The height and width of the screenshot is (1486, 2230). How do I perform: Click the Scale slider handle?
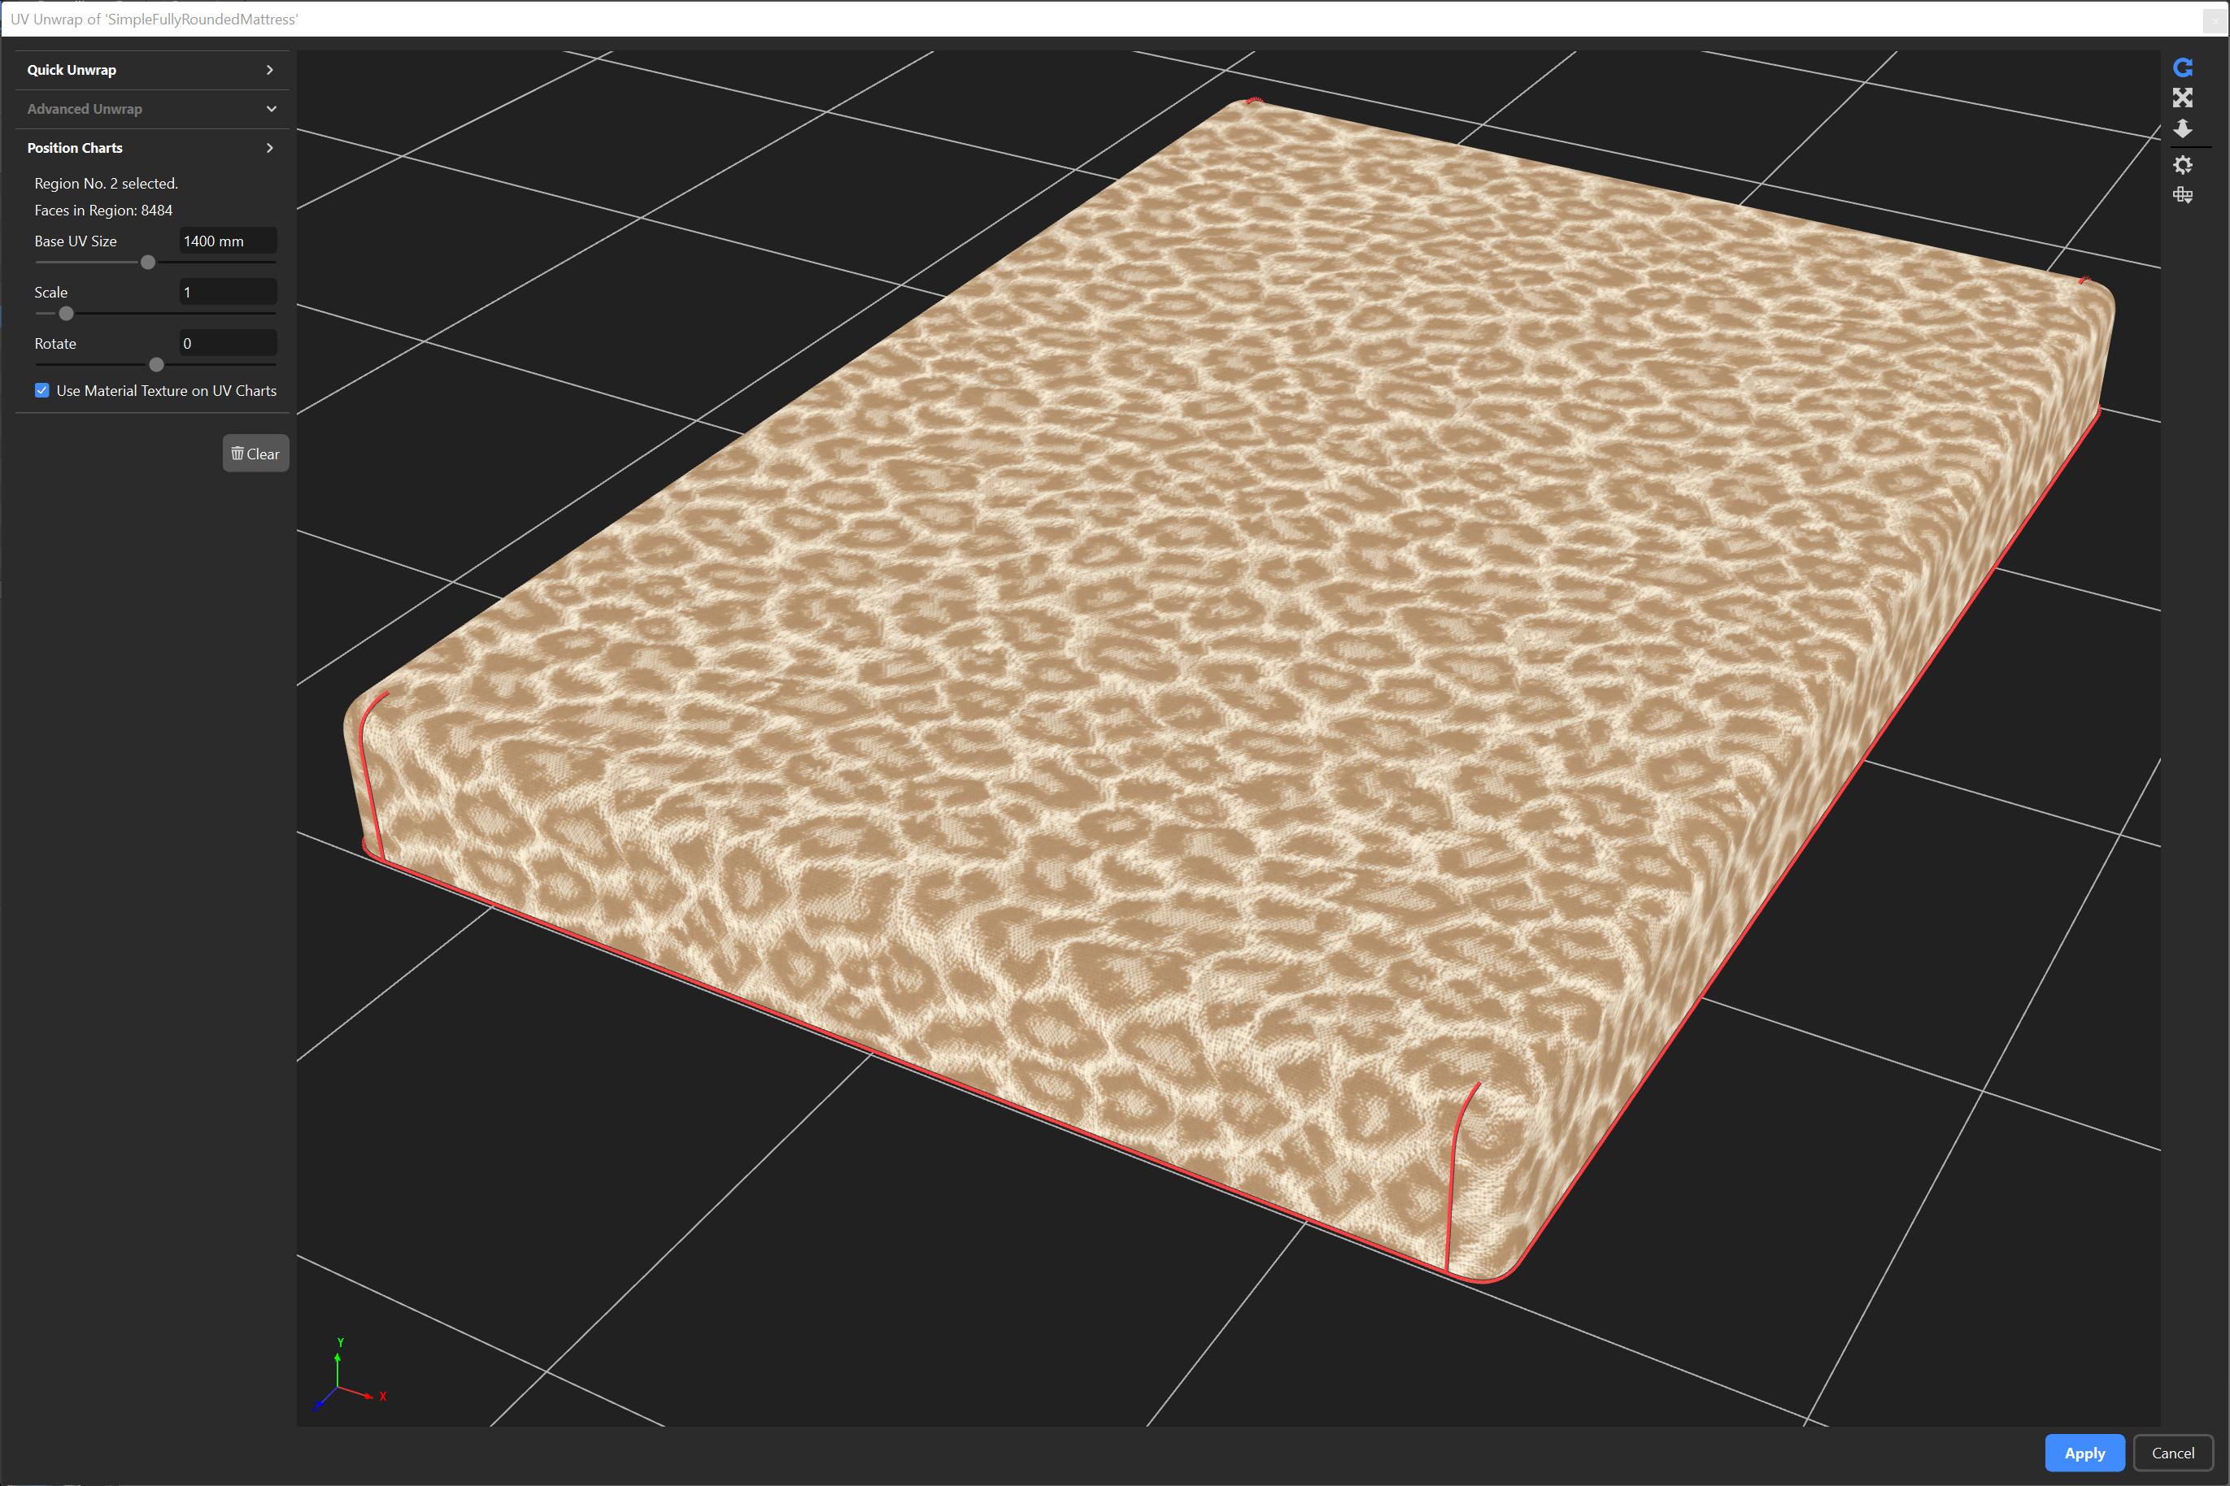[67, 314]
